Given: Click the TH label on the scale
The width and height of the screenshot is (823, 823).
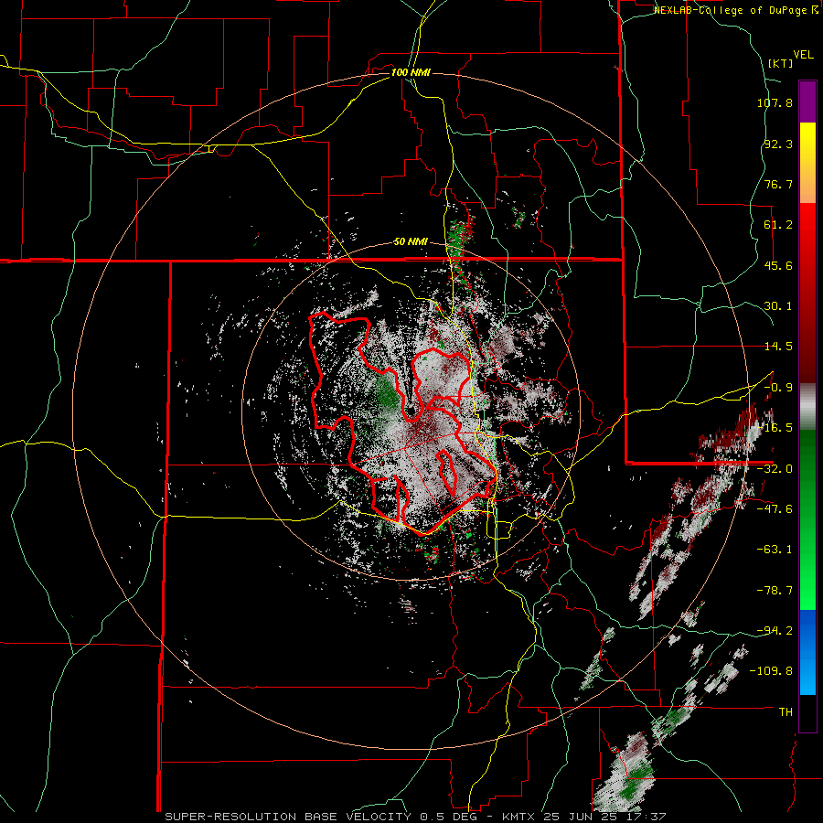Looking at the screenshot, I should pos(786,712).
